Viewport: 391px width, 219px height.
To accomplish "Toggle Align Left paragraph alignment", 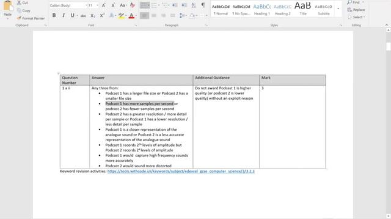I will [144, 16].
